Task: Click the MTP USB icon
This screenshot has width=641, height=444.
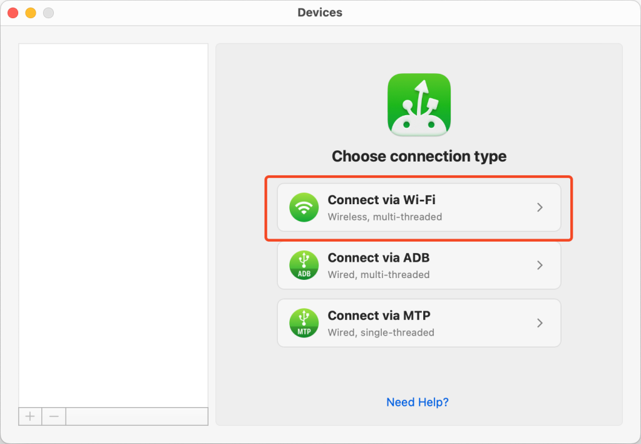Action: [x=304, y=323]
